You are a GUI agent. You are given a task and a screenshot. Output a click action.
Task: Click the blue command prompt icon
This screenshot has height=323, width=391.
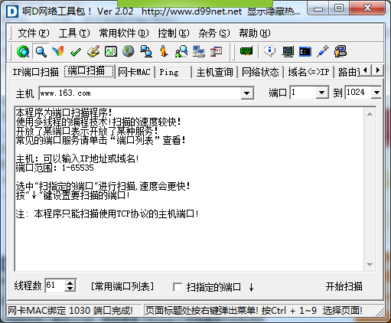point(305,52)
